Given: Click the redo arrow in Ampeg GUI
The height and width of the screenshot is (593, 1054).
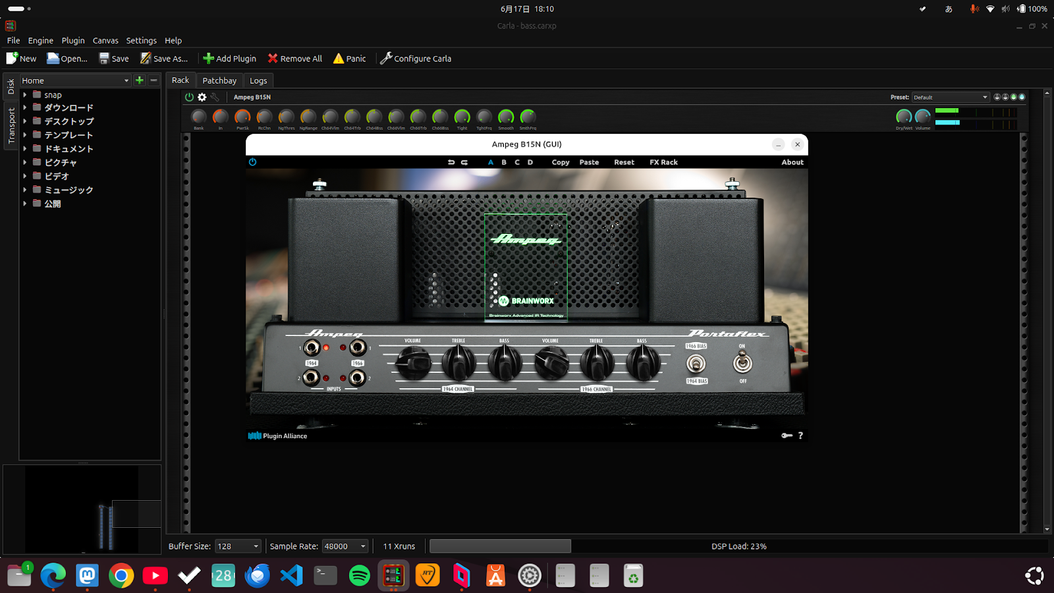Looking at the screenshot, I should tap(464, 162).
